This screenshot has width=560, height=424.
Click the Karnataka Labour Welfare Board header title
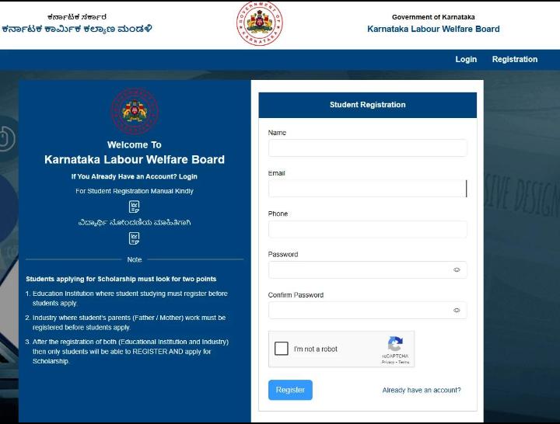[433, 29]
